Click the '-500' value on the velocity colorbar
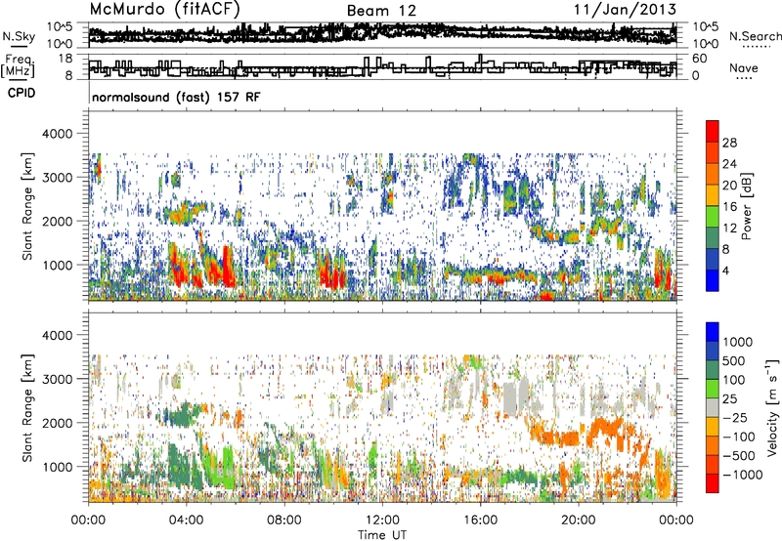 click(738, 456)
